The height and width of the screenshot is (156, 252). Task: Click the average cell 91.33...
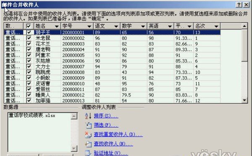point(184,38)
